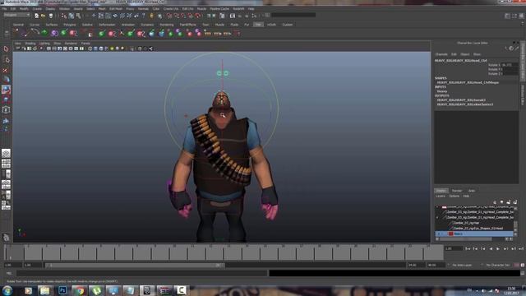
Task: Click the Rotate Y value field
Action: 510,69
